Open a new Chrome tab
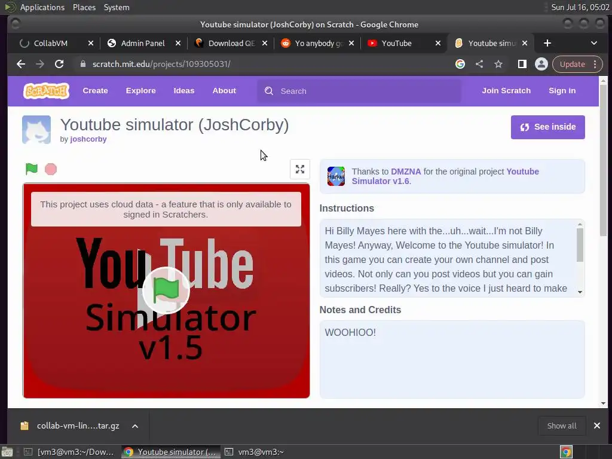 point(547,43)
